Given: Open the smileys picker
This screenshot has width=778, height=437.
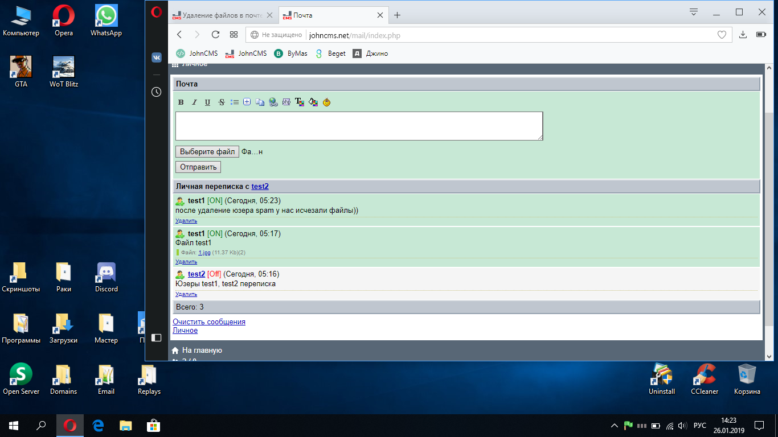Looking at the screenshot, I should point(326,102).
